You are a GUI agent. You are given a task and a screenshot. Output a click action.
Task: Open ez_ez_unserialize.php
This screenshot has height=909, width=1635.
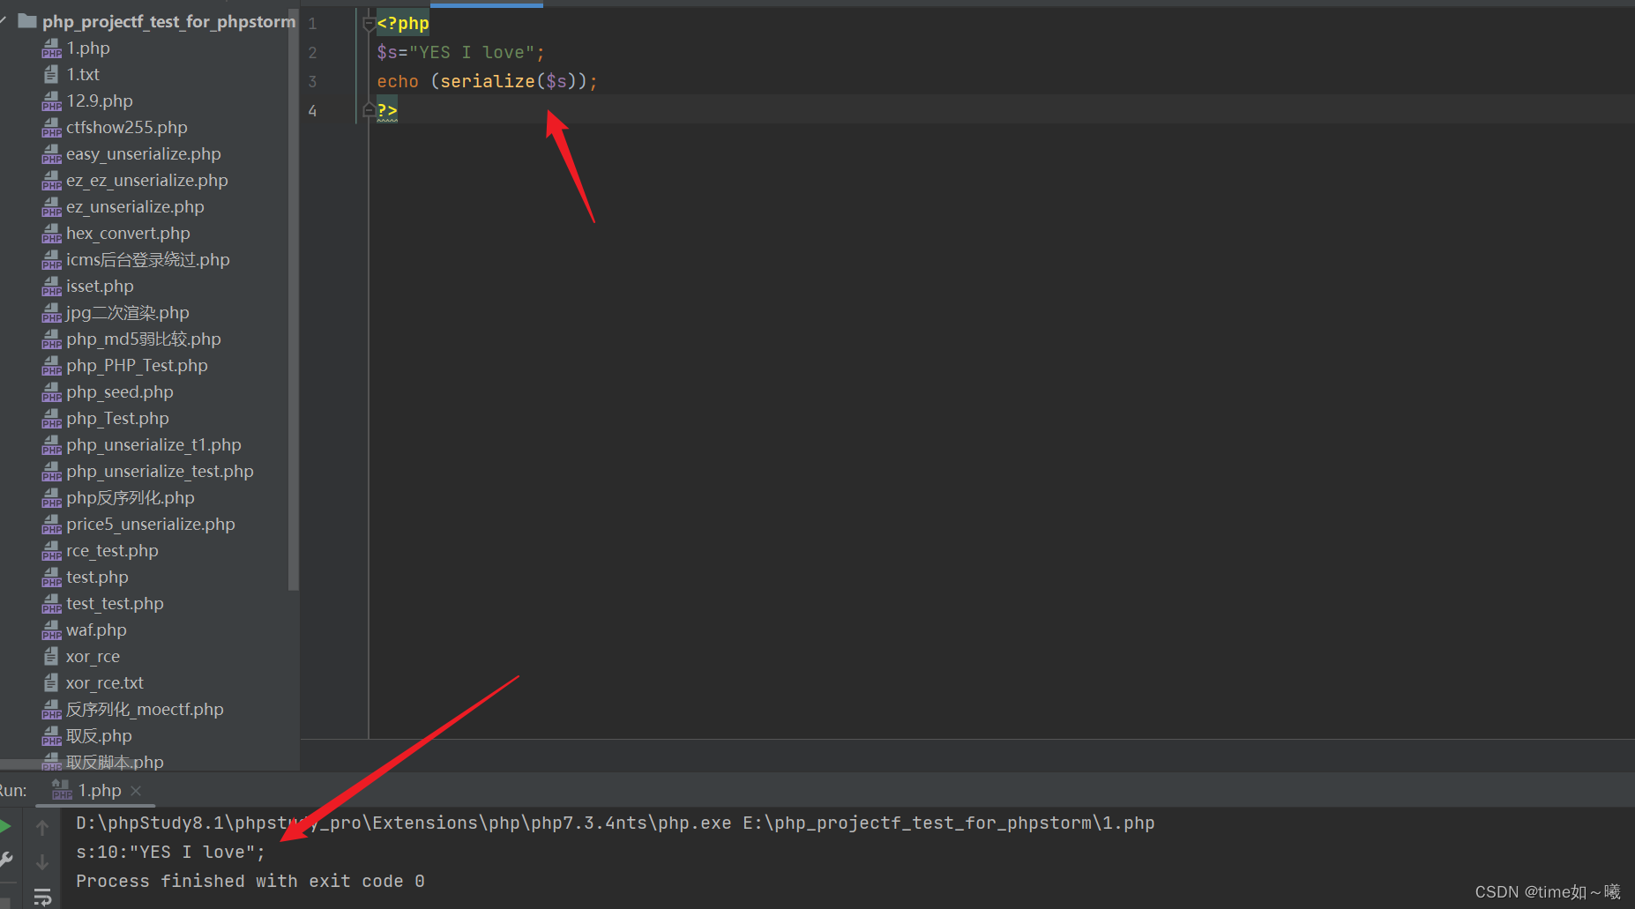pos(146,181)
